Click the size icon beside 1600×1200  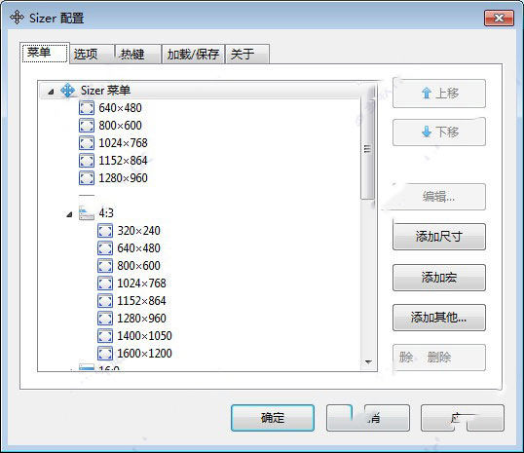(x=105, y=353)
